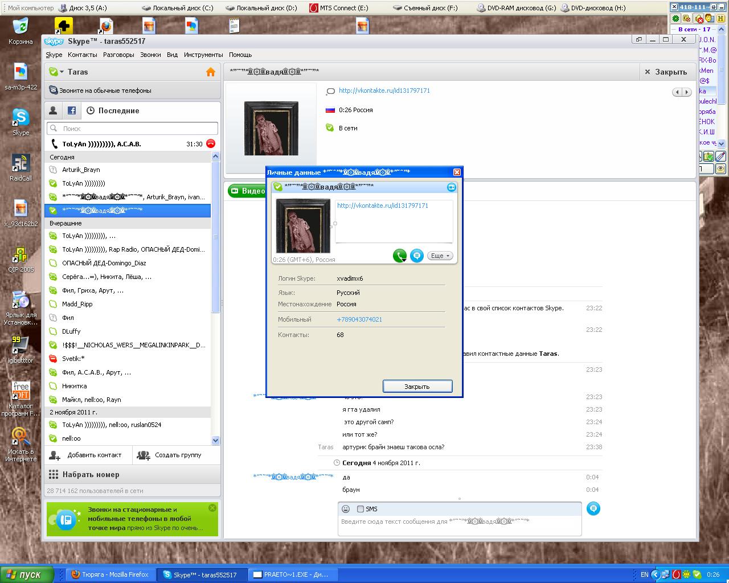
Task: Click the Поиск search field
Action: pos(132,129)
